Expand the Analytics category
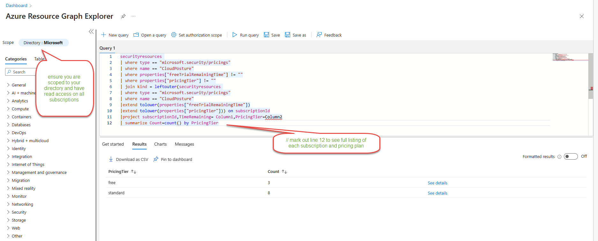Image resolution: width=598 pixels, height=241 pixels. pyautogui.click(x=8, y=101)
